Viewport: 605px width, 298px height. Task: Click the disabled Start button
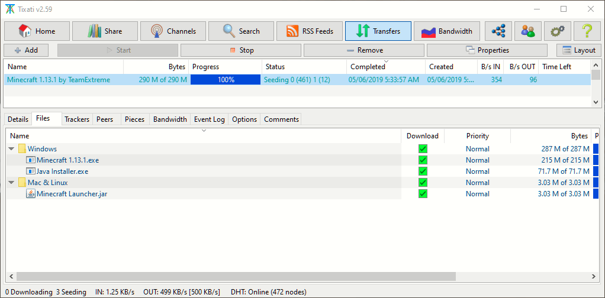tap(118, 50)
